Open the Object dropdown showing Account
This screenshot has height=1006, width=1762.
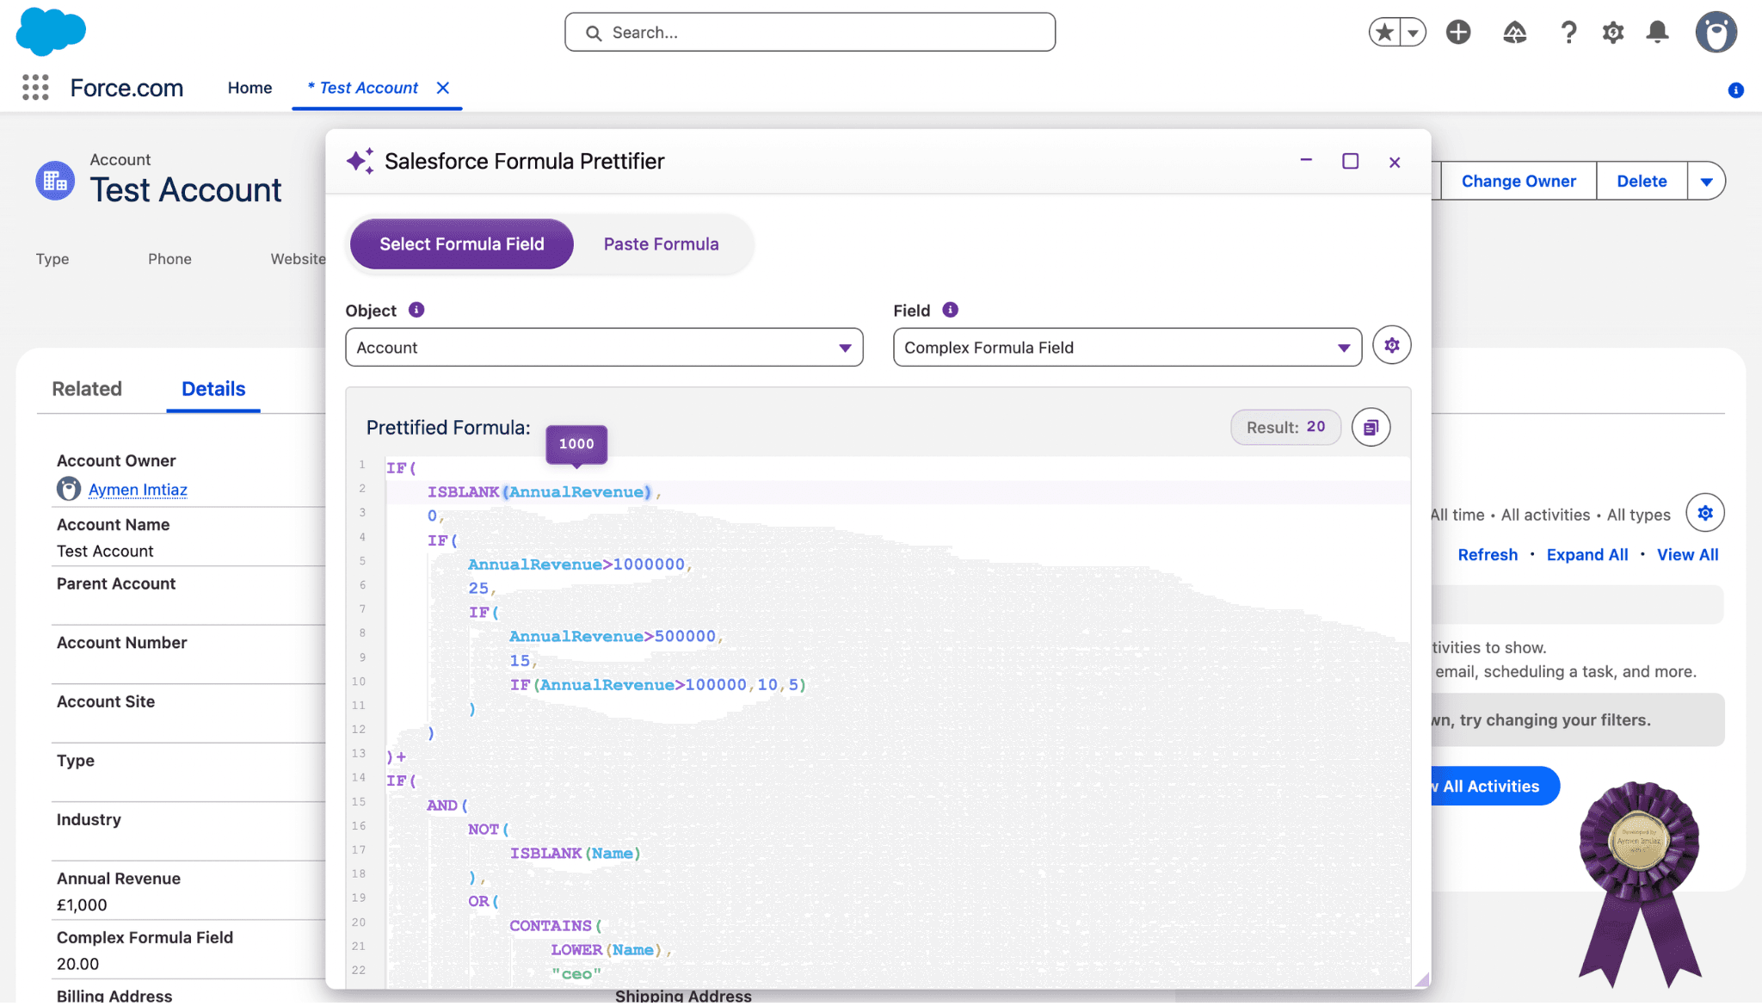pos(604,348)
